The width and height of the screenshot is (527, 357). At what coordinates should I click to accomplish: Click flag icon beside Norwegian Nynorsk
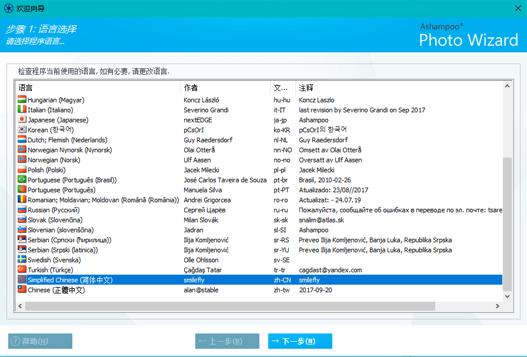22,149
